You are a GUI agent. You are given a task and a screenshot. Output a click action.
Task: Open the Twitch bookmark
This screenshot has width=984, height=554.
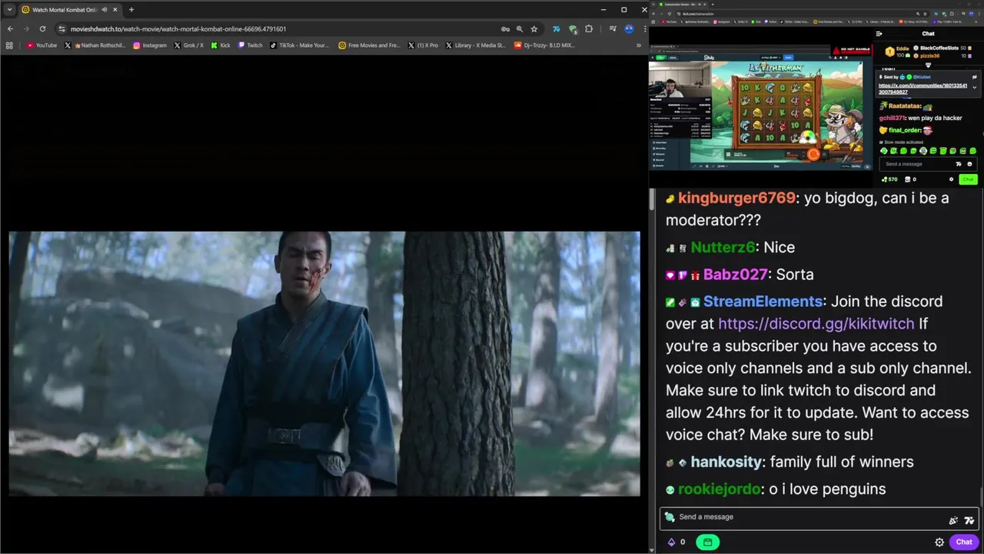pyautogui.click(x=250, y=45)
